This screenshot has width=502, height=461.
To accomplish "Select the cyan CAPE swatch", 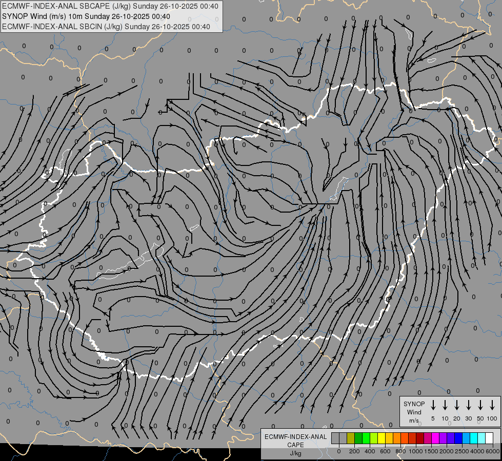I will (474, 438).
